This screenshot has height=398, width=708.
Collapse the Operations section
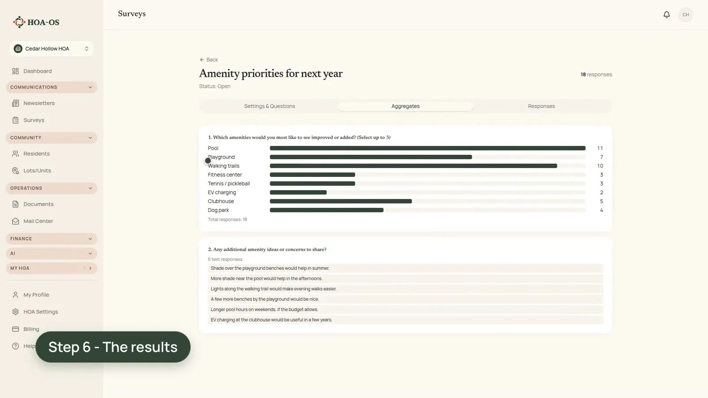click(x=51, y=188)
